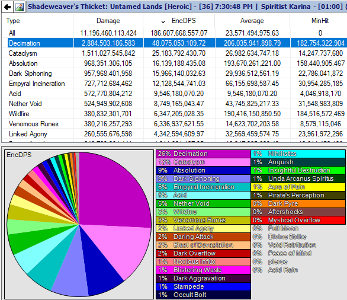Select the Dark Siphoning table row
Image resolution: width=347 pixels, height=300 pixels.
tap(174, 74)
